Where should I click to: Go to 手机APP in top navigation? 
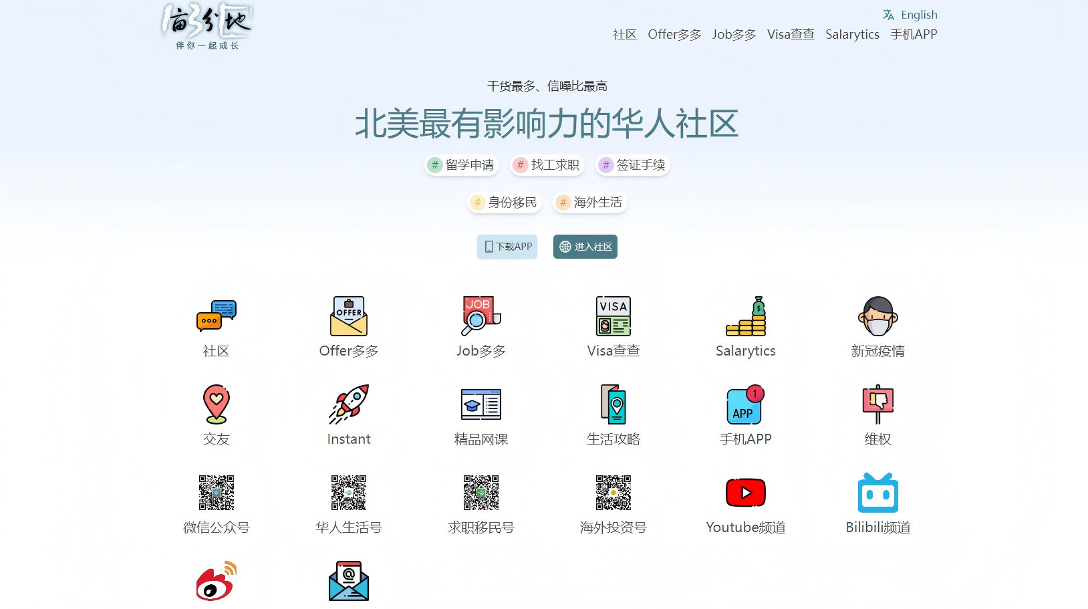coord(914,35)
